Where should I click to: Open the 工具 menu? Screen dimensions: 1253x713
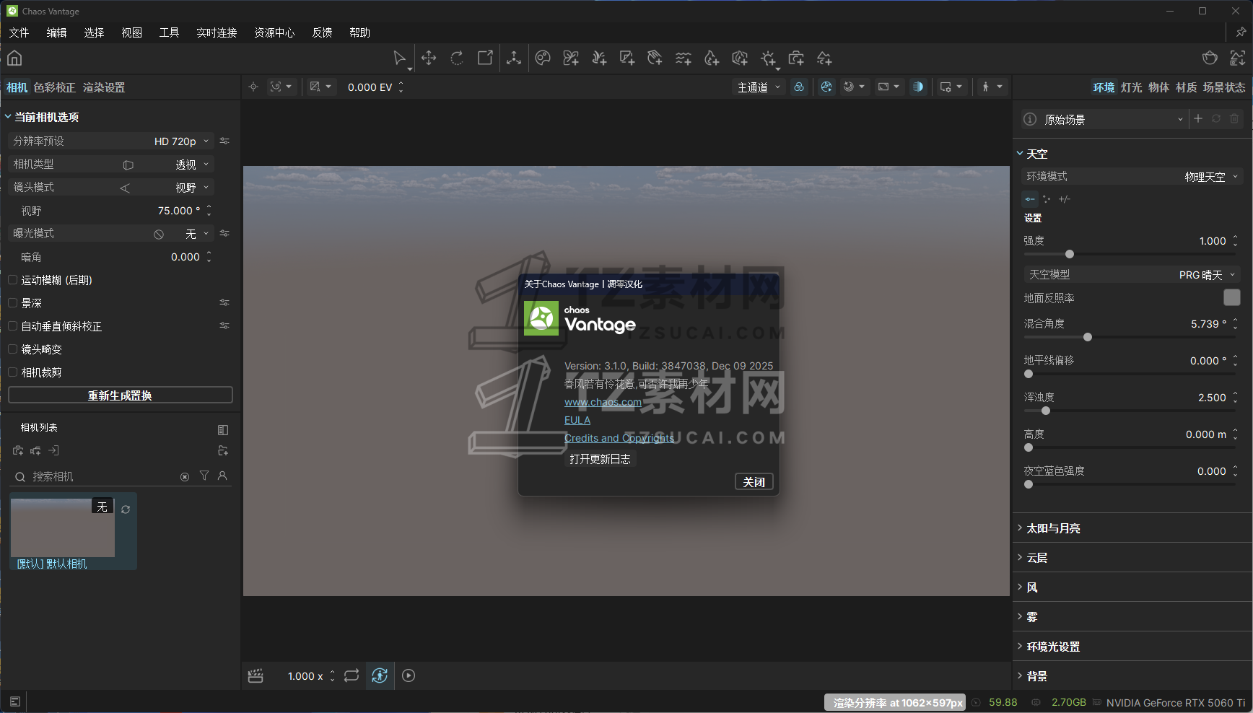pos(169,32)
